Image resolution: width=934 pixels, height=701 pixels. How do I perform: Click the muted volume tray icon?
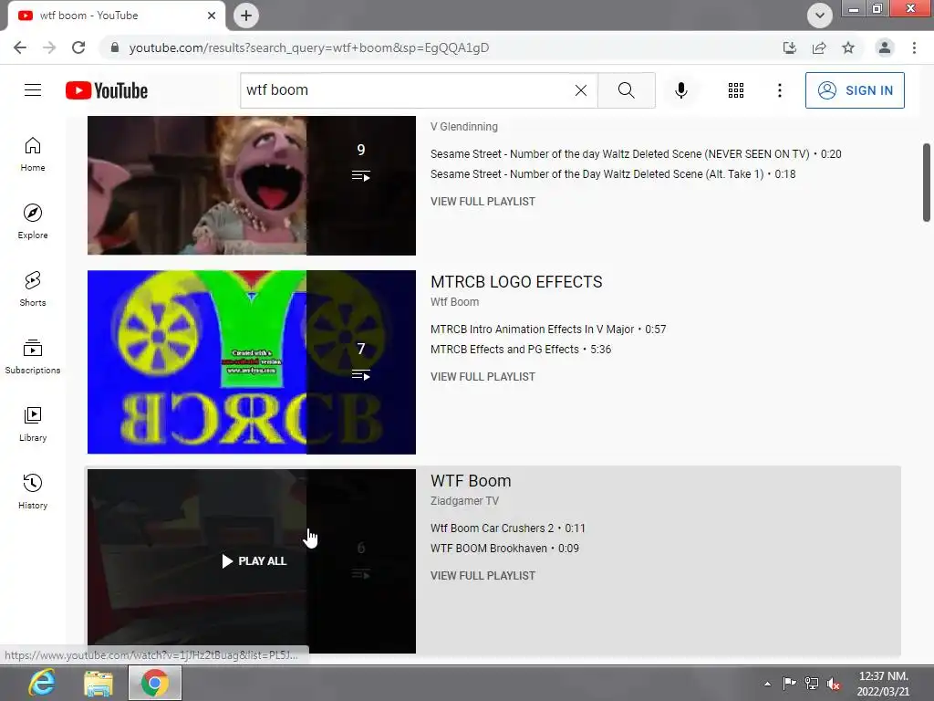pyautogui.click(x=834, y=684)
